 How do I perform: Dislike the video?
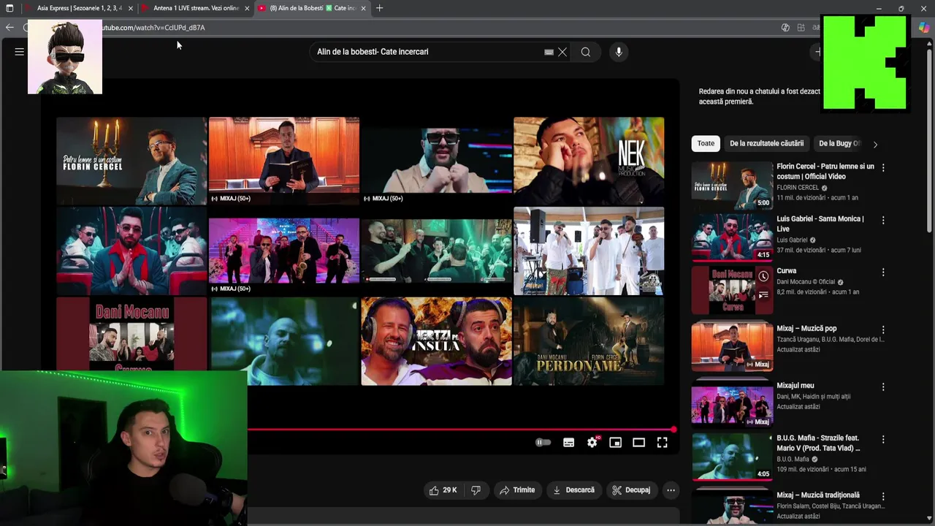[476, 490]
